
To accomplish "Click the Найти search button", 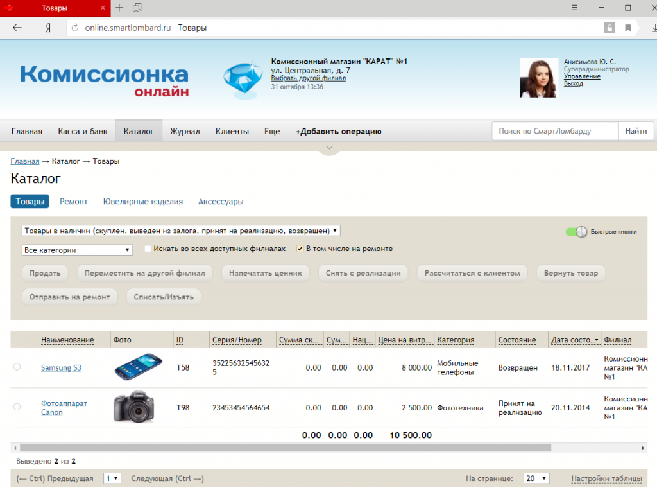I will 636,131.
